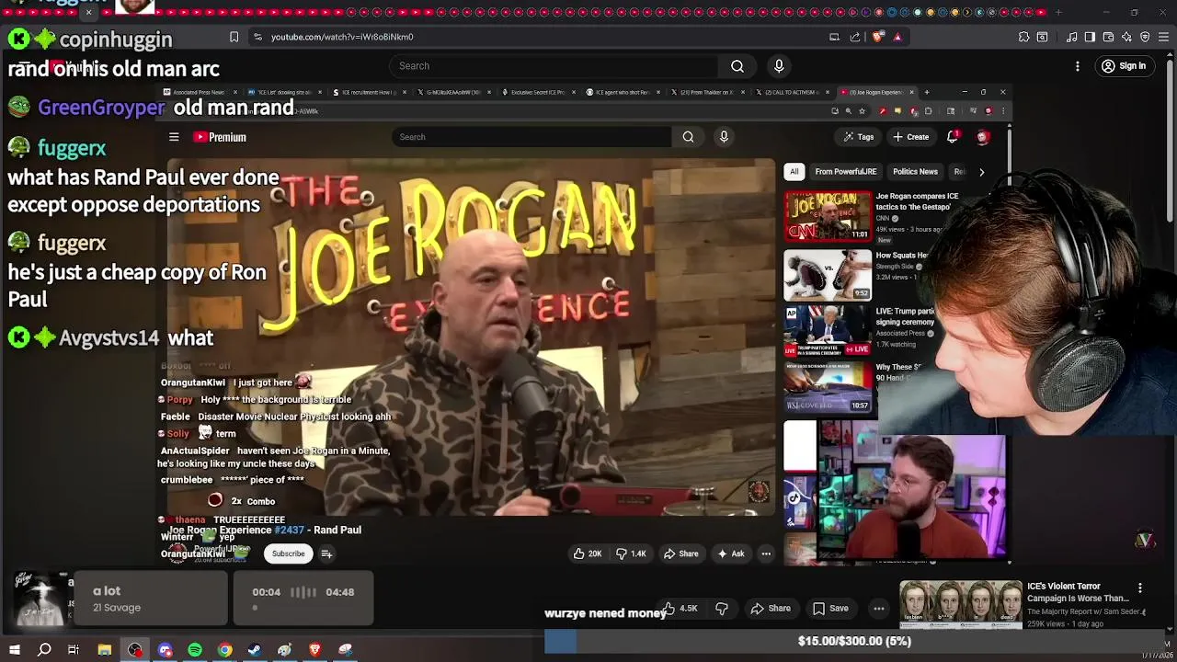Open more actions ellipsis beside Ask

click(766, 554)
